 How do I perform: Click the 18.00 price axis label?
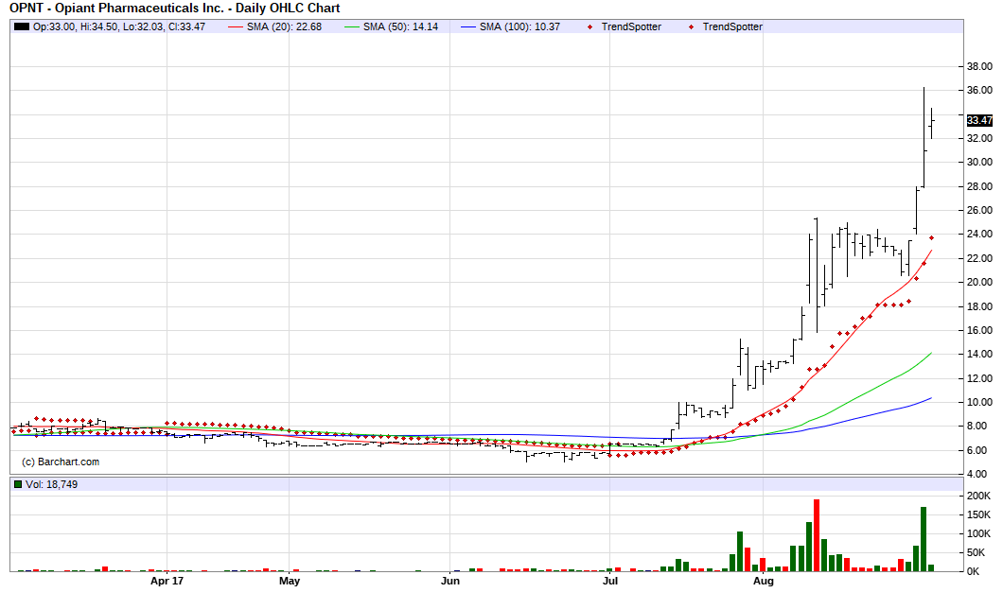[x=979, y=306]
